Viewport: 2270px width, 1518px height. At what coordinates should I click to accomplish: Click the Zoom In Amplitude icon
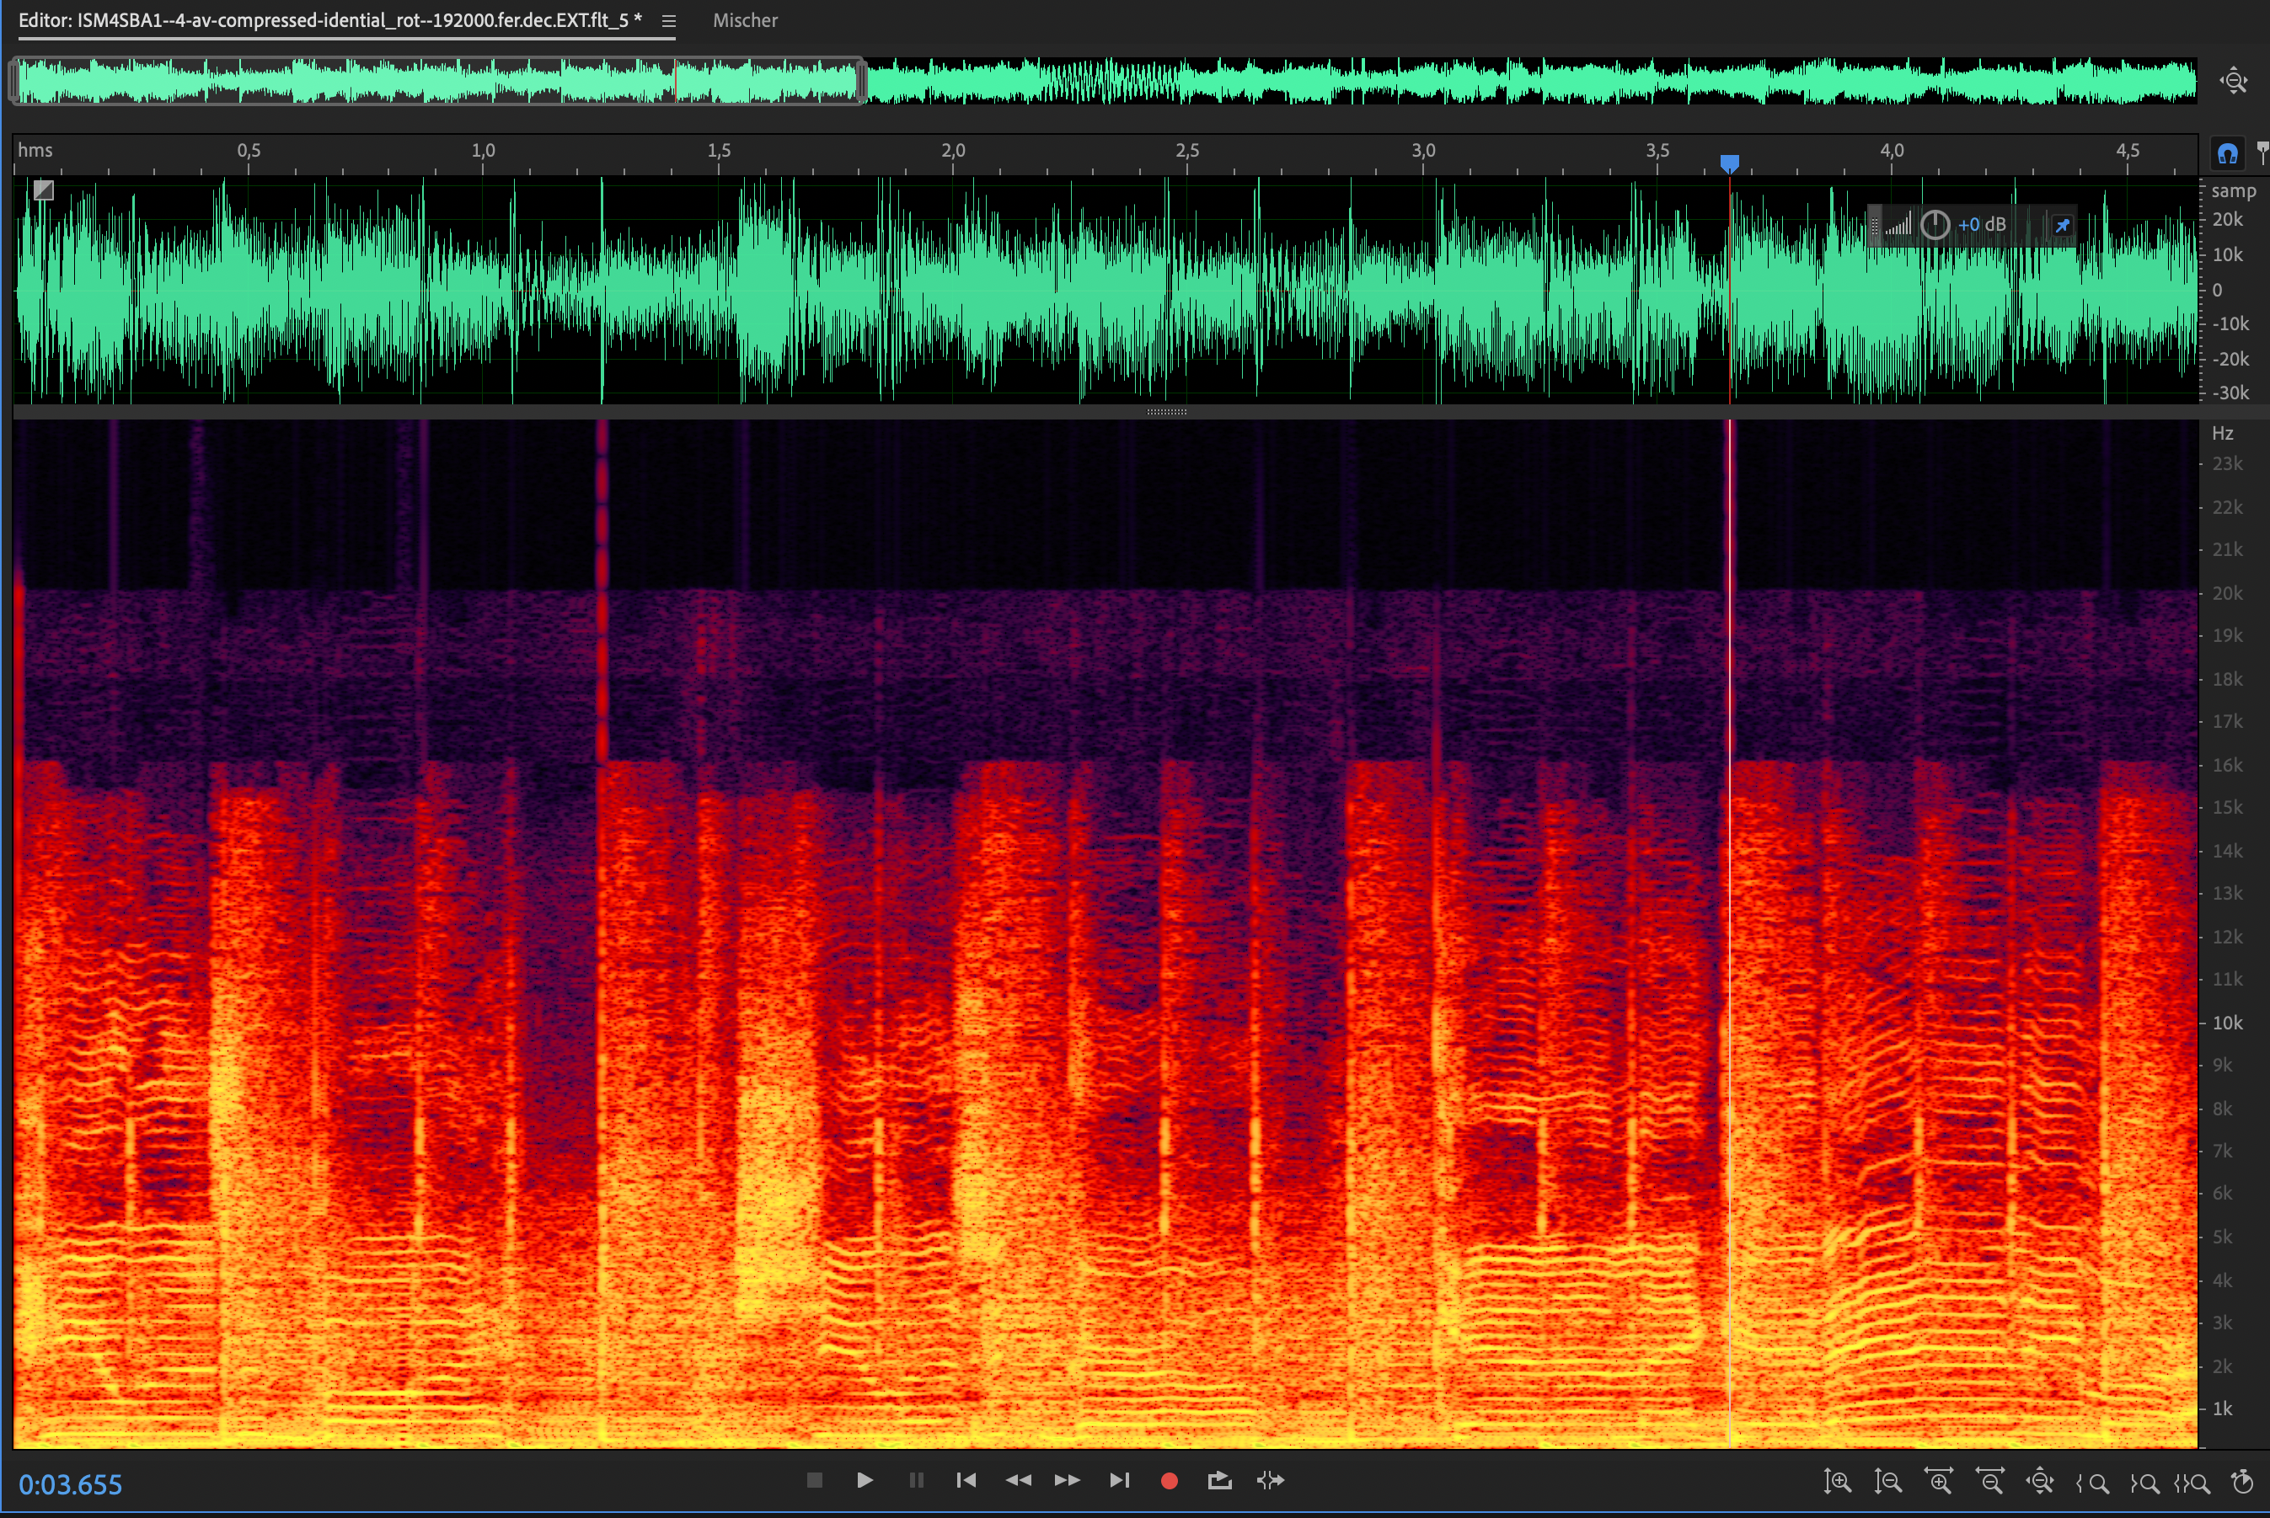point(1837,1481)
